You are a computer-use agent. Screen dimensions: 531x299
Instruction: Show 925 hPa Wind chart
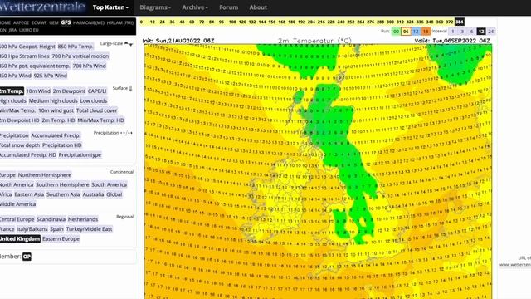point(51,76)
